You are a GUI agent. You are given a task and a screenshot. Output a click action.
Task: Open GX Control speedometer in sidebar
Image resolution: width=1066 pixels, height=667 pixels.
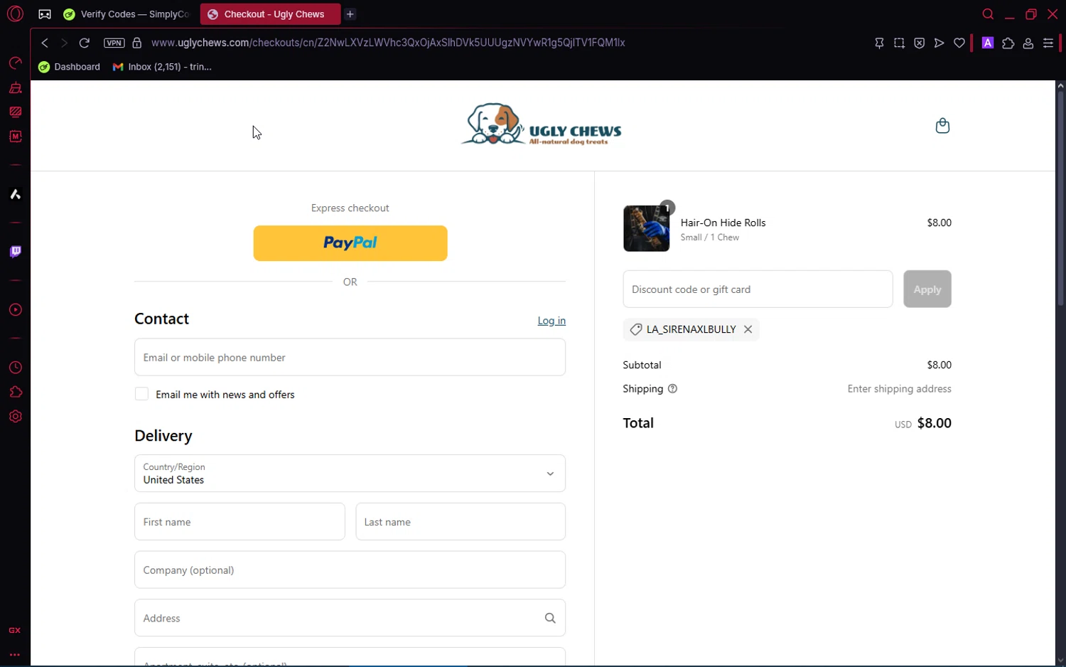[x=15, y=63]
